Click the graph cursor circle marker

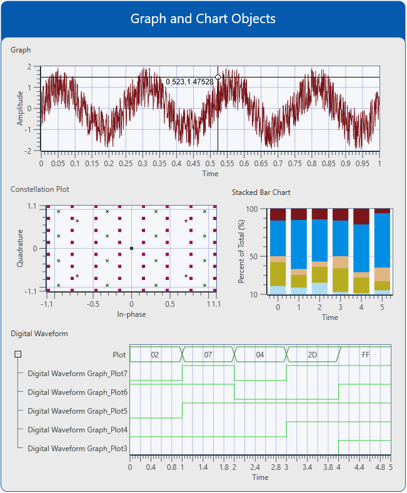tap(218, 77)
